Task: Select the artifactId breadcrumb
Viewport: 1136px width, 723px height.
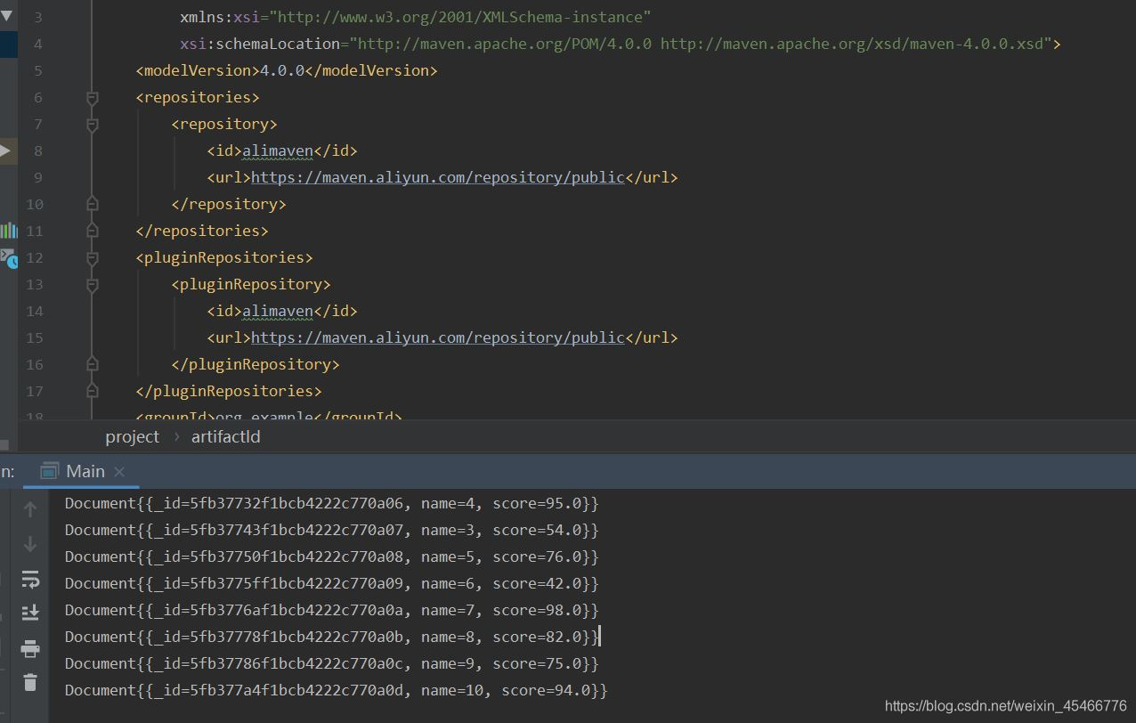Action: pos(225,436)
